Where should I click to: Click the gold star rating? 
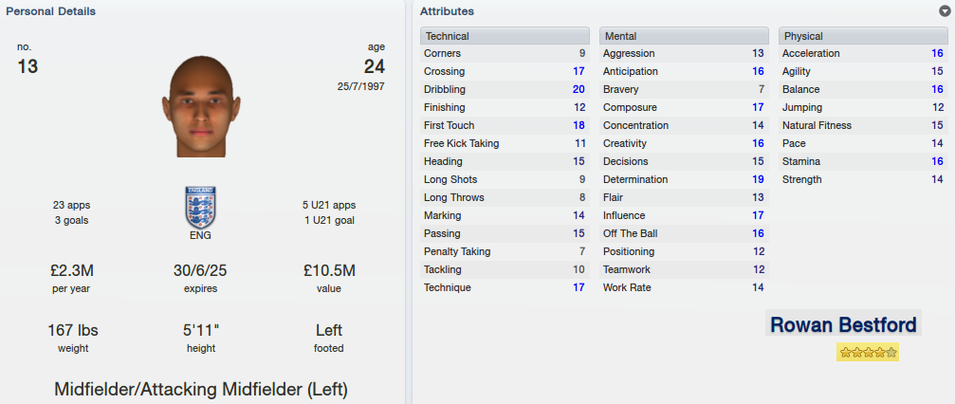tap(868, 352)
